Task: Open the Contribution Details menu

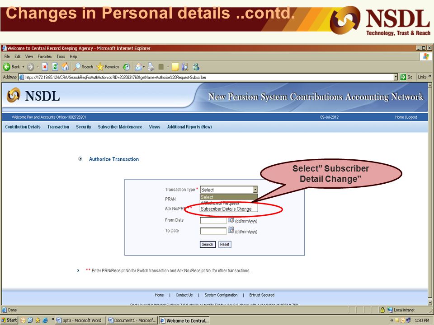Action: [x=23, y=127]
